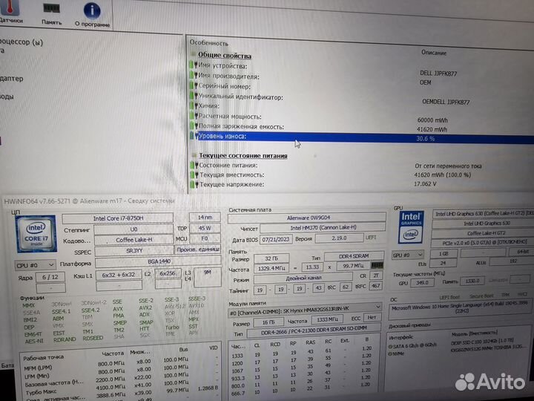Image resolution: width=534 pixels, height=401 pixels.
Task: Click the Alienware 0W9G04 motherboard field
Action: (306, 218)
